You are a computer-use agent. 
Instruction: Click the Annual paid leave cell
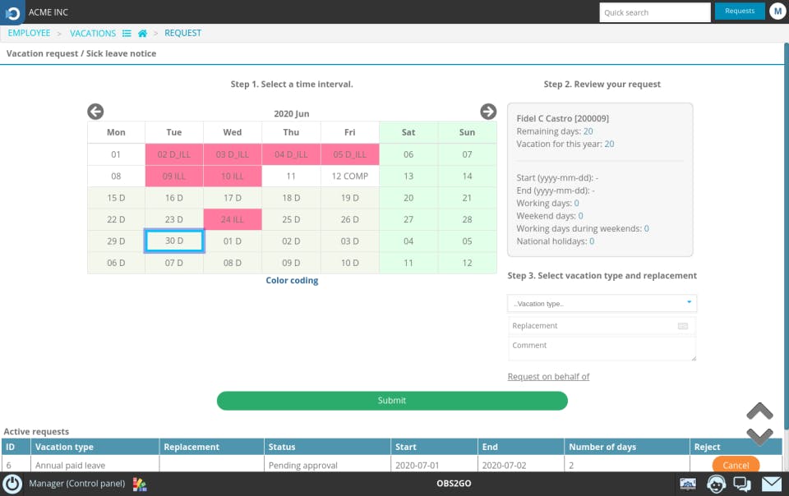click(95, 465)
